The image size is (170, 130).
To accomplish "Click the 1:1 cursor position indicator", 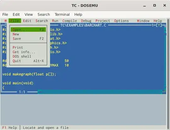I will 22,92.
